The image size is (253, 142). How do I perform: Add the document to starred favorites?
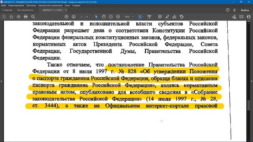coord(11,17)
